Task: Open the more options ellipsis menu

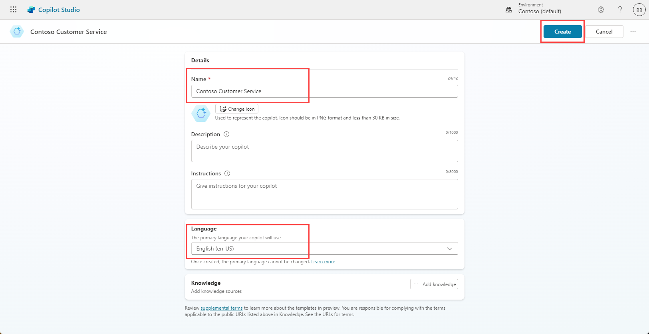Action: (x=633, y=32)
